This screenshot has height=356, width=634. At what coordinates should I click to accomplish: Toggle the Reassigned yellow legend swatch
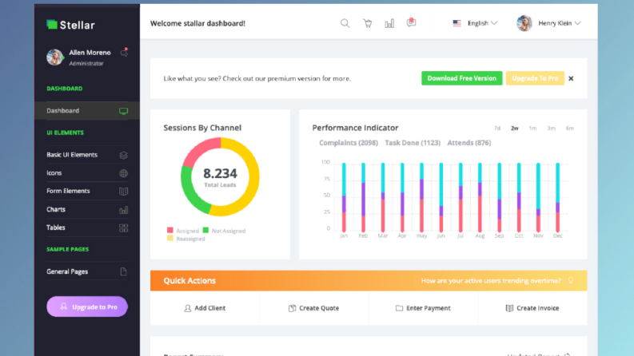170,239
